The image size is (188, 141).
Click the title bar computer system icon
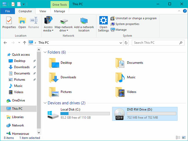pos(4,4)
